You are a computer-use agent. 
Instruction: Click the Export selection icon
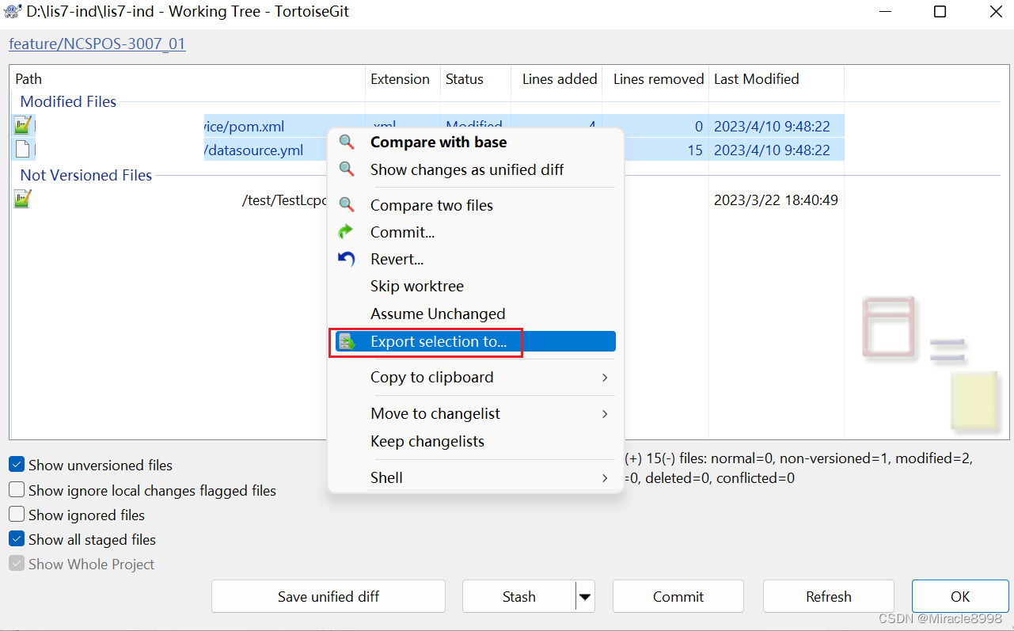pos(347,342)
